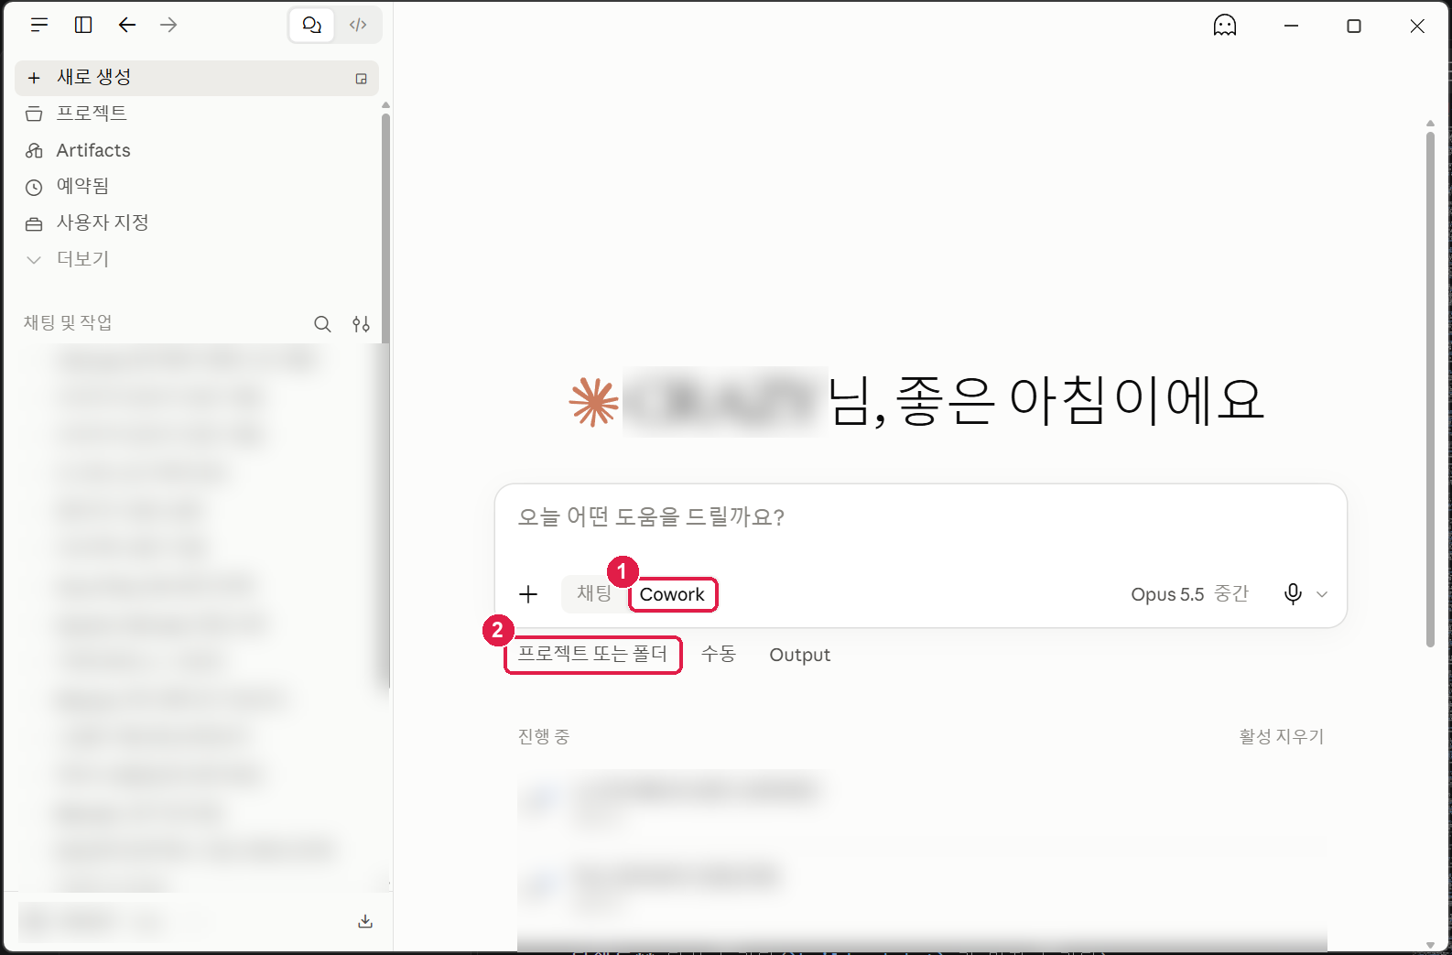Screen dimensions: 1452x955
Task: Click the 진행 중 section label
Action: 544,736
